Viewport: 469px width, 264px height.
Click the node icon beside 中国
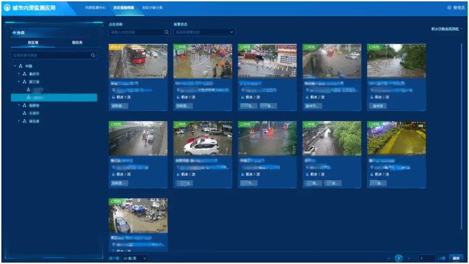tap(21, 66)
